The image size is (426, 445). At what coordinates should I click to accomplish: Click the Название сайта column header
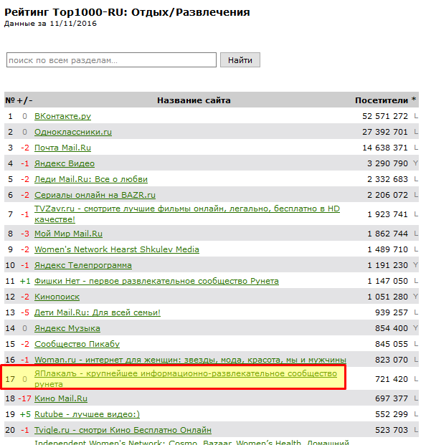[194, 100]
